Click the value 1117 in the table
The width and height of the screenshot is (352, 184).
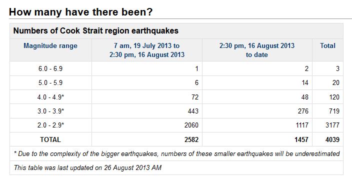point(302,125)
